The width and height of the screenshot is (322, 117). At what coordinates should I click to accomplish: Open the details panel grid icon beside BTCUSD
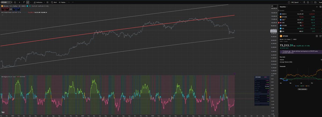317,36
